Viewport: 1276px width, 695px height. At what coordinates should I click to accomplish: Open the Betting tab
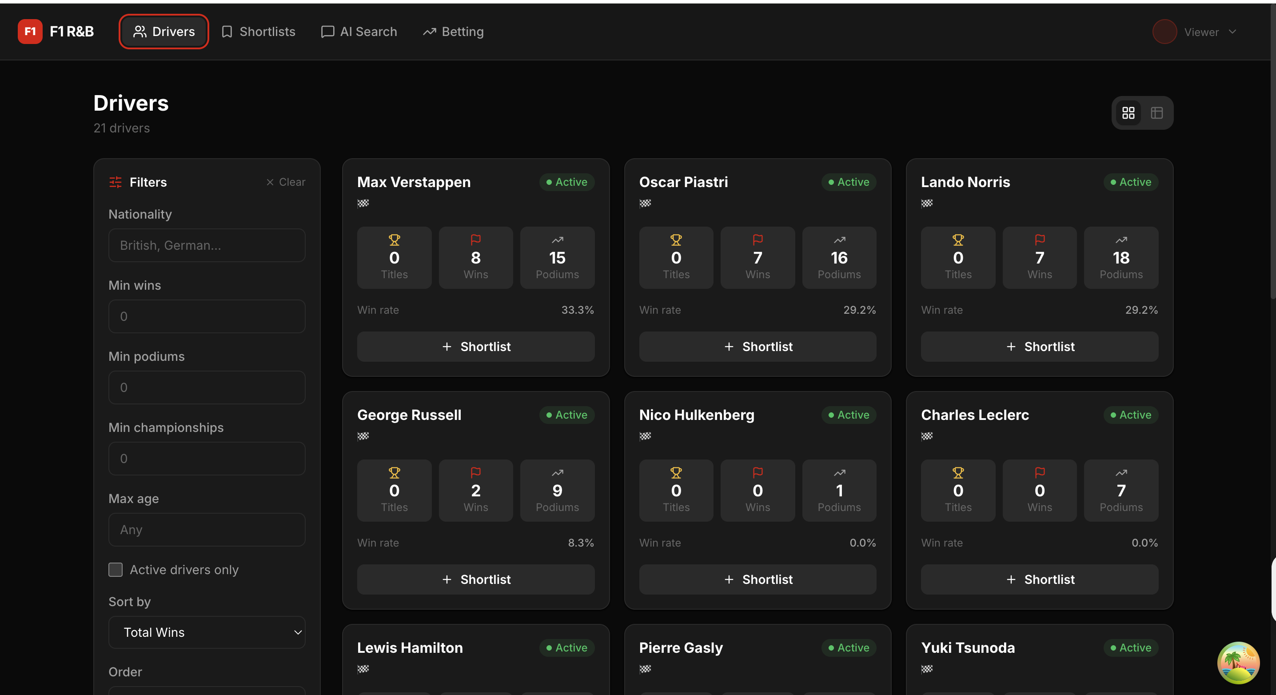453,32
